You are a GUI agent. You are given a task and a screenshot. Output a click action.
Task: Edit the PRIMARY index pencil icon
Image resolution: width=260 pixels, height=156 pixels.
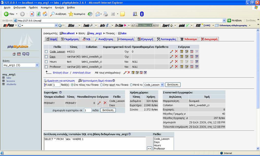(x=99, y=103)
